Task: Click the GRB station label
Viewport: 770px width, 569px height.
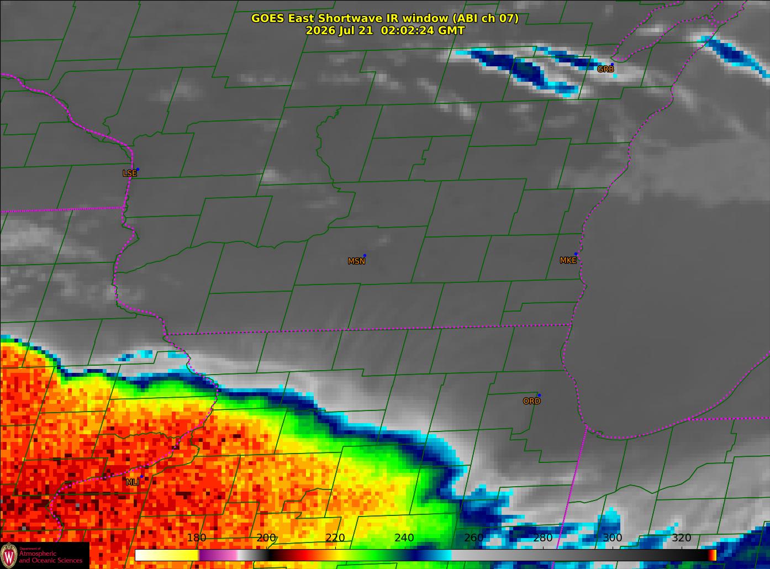Action: (605, 69)
